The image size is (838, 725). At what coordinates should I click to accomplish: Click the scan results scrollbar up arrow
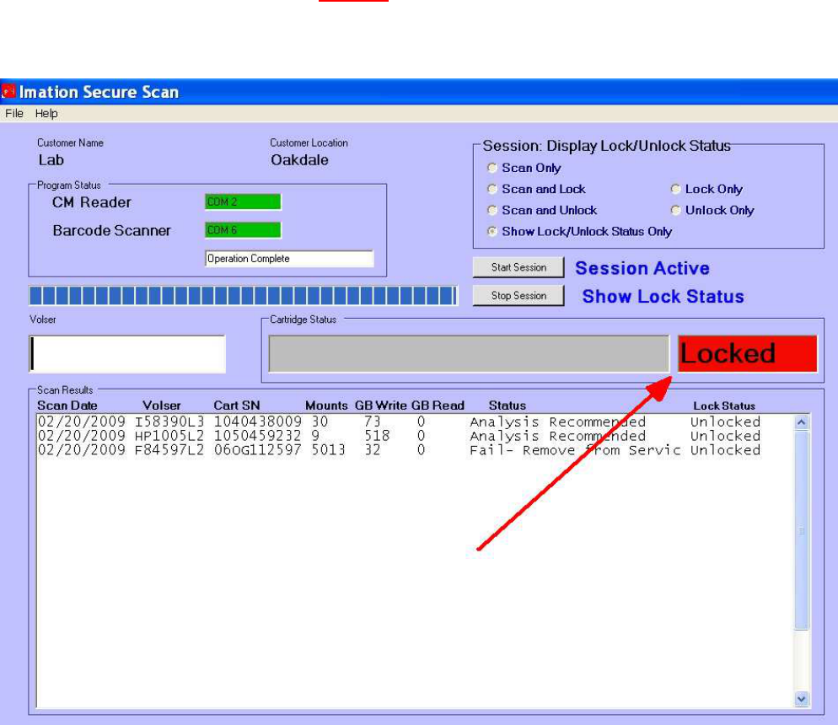[x=801, y=422]
